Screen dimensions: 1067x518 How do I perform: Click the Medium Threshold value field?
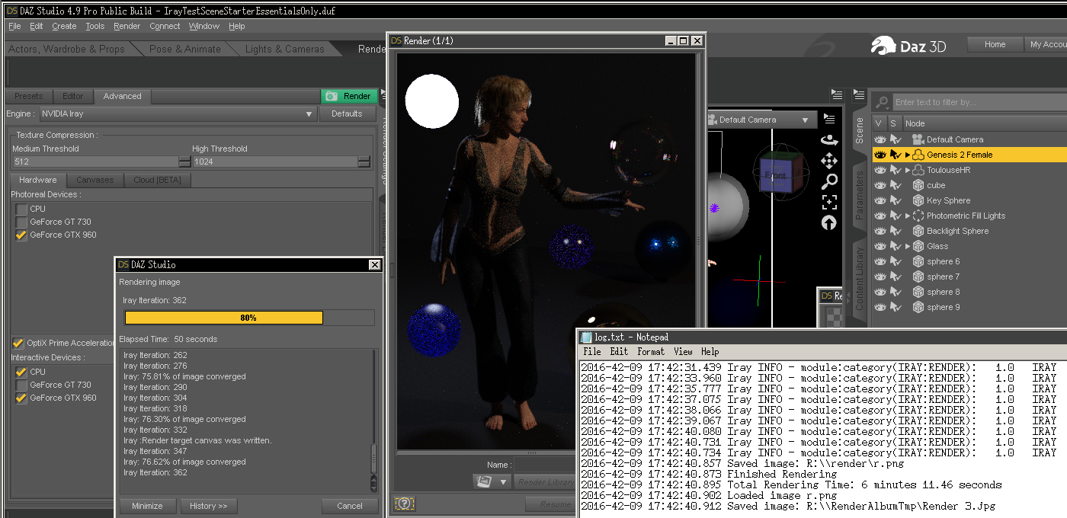coord(95,161)
